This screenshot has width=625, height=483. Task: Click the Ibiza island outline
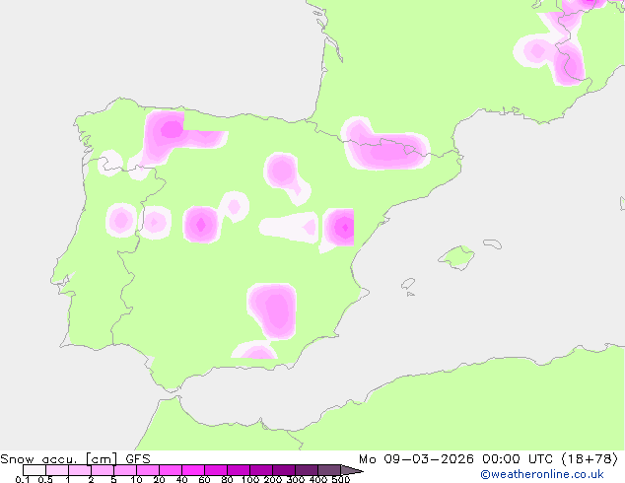tap(408, 284)
